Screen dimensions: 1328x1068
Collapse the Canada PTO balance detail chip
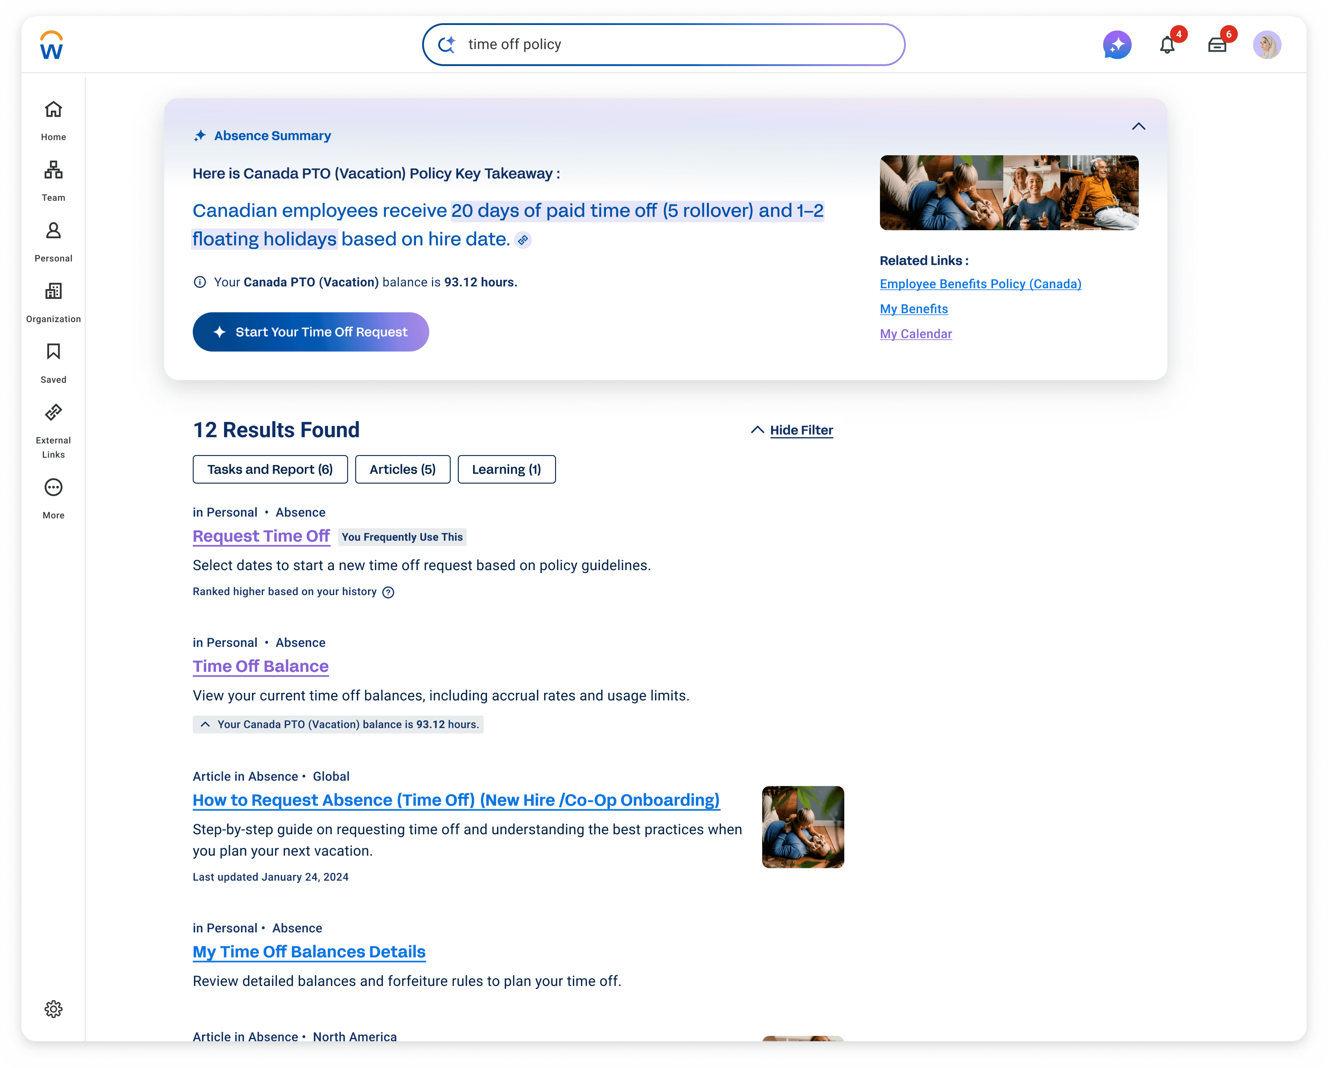(206, 724)
